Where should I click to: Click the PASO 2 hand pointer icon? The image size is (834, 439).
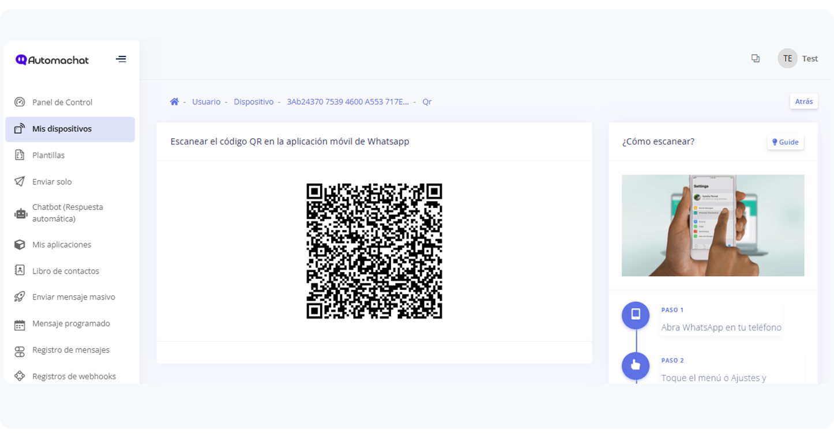point(636,365)
